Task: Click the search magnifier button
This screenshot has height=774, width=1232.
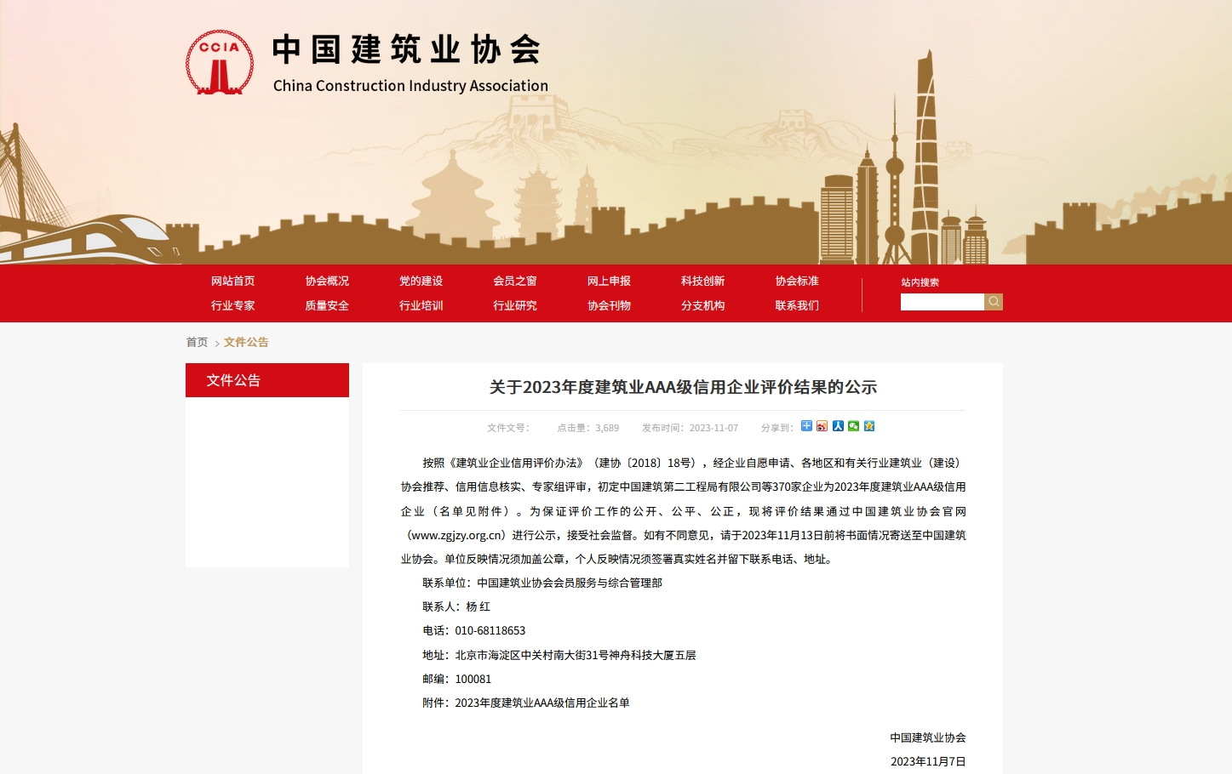Action: (994, 302)
